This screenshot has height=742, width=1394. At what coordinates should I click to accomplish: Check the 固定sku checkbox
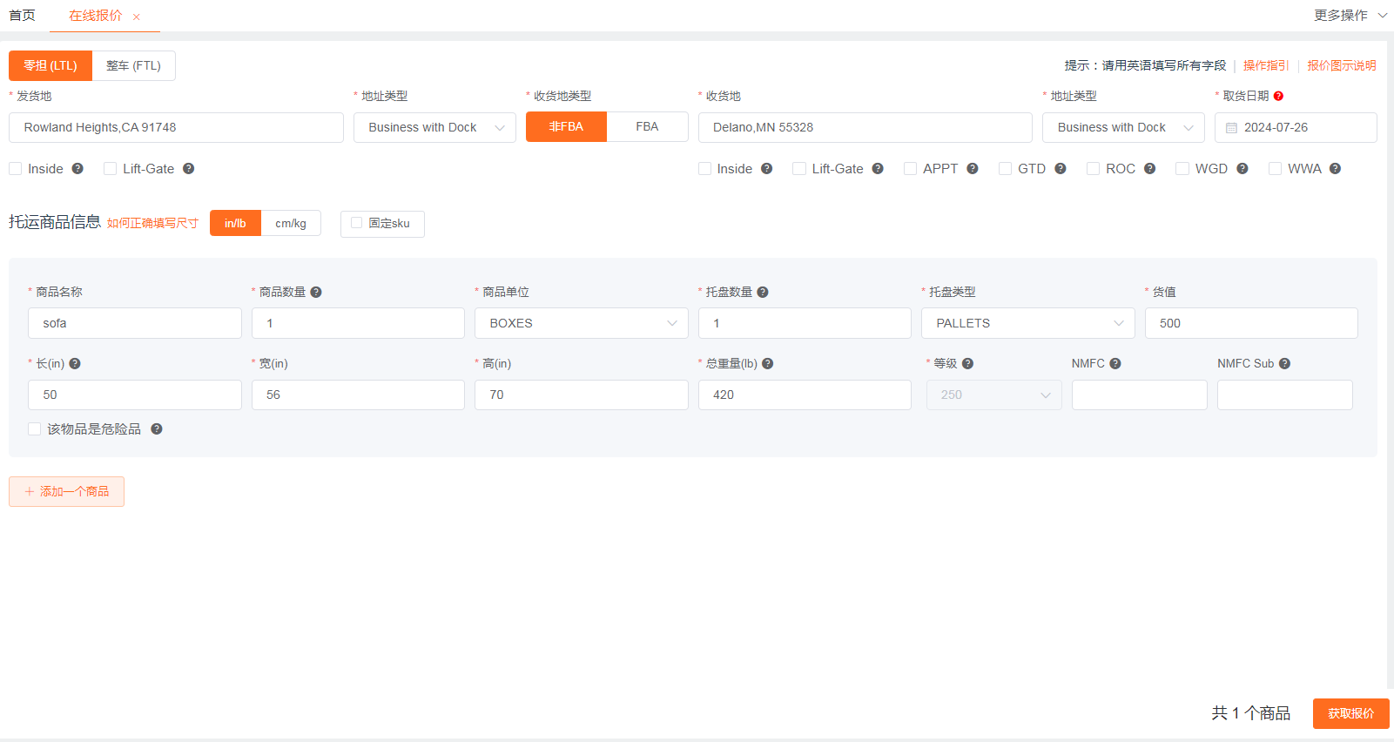click(356, 223)
